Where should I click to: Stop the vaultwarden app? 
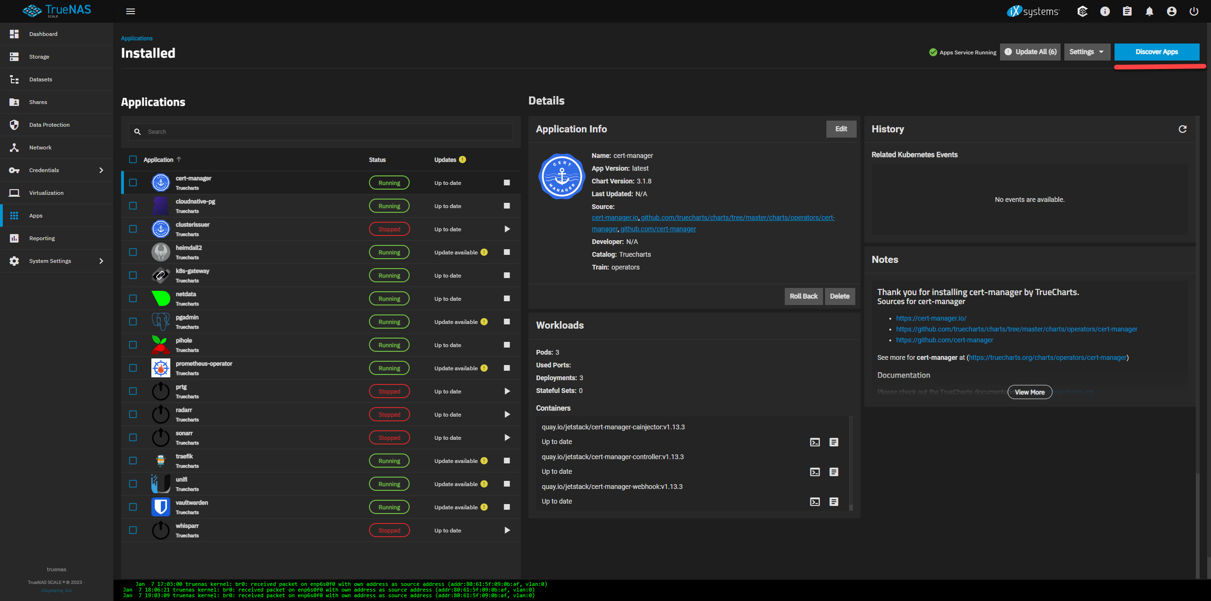(507, 507)
